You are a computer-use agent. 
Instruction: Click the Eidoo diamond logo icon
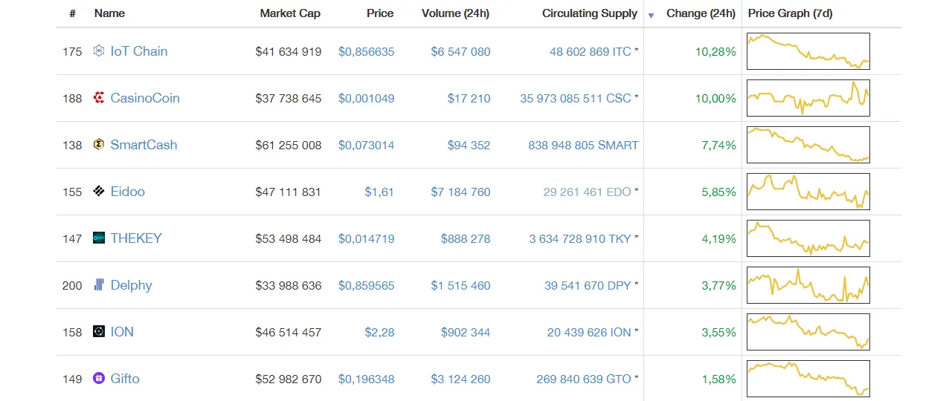tap(99, 192)
